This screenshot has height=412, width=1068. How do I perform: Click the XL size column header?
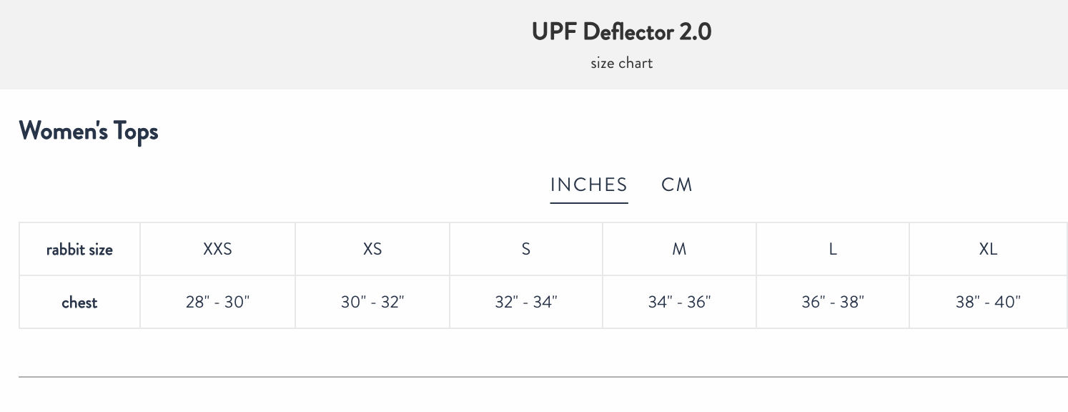[x=988, y=249]
